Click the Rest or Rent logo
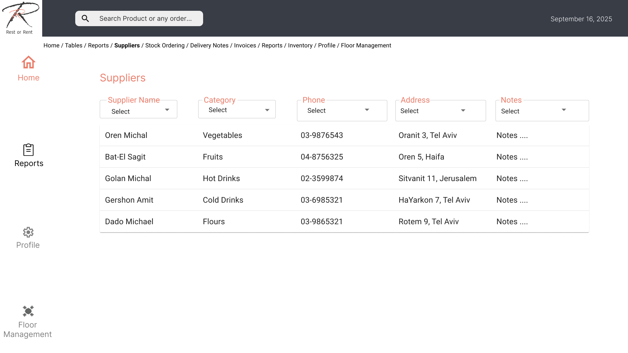628x353 pixels. point(20,18)
